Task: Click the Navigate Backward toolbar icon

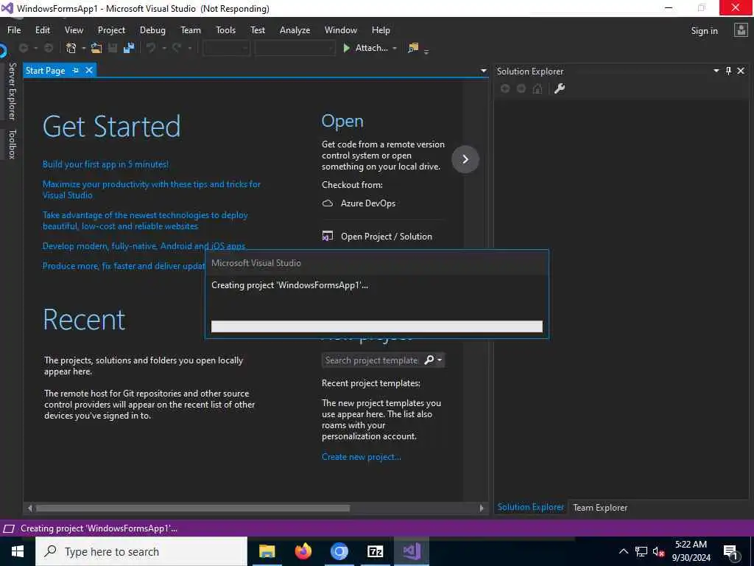Action: pyautogui.click(x=23, y=48)
